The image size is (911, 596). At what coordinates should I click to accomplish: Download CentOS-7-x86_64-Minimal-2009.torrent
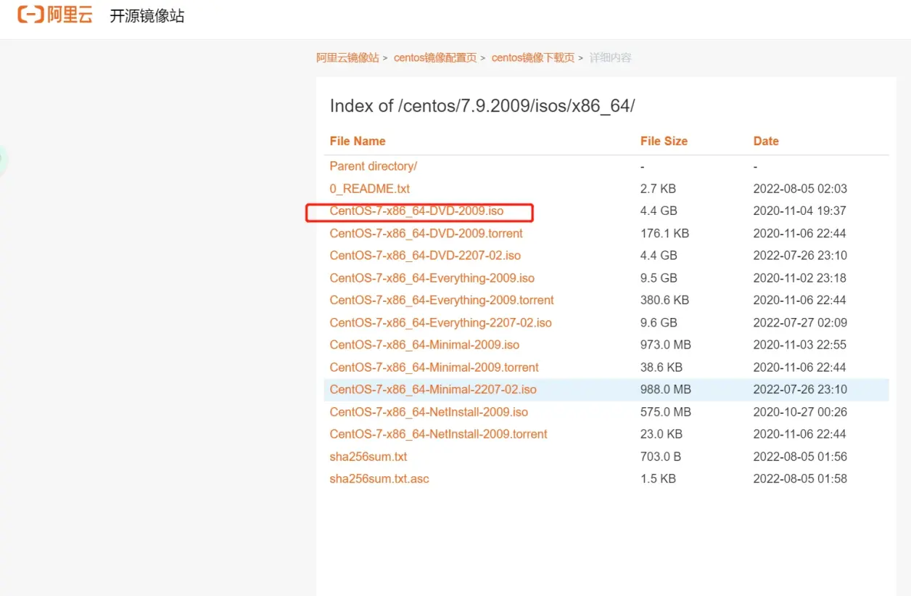click(434, 367)
